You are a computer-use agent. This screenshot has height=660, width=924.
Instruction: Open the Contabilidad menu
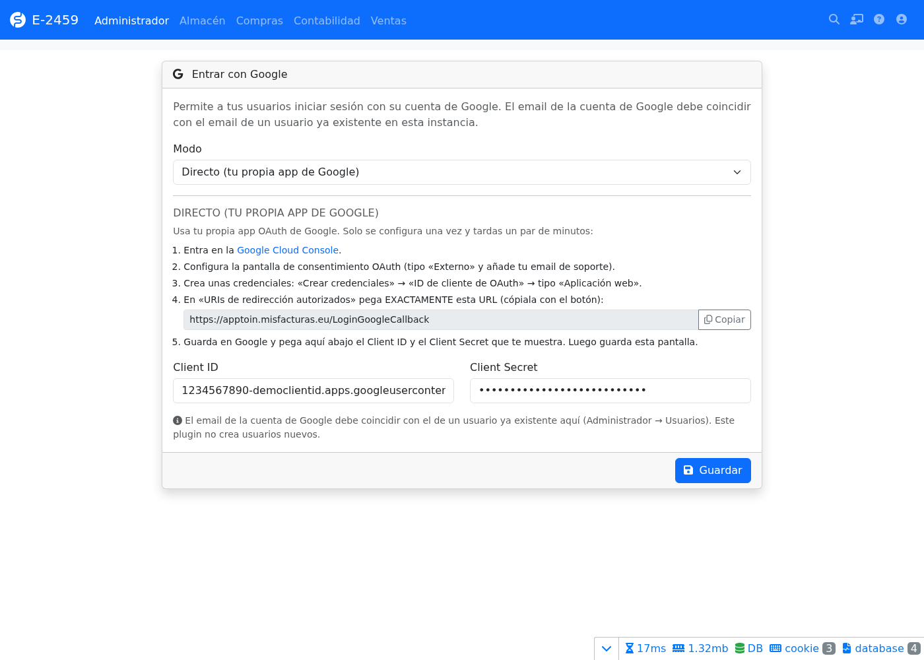pyautogui.click(x=327, y=20)
